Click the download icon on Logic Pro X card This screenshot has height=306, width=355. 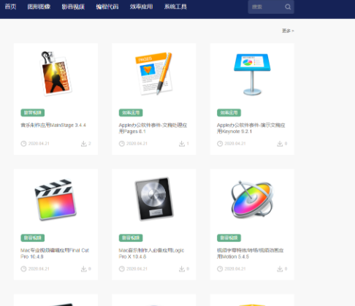point(182,269)
